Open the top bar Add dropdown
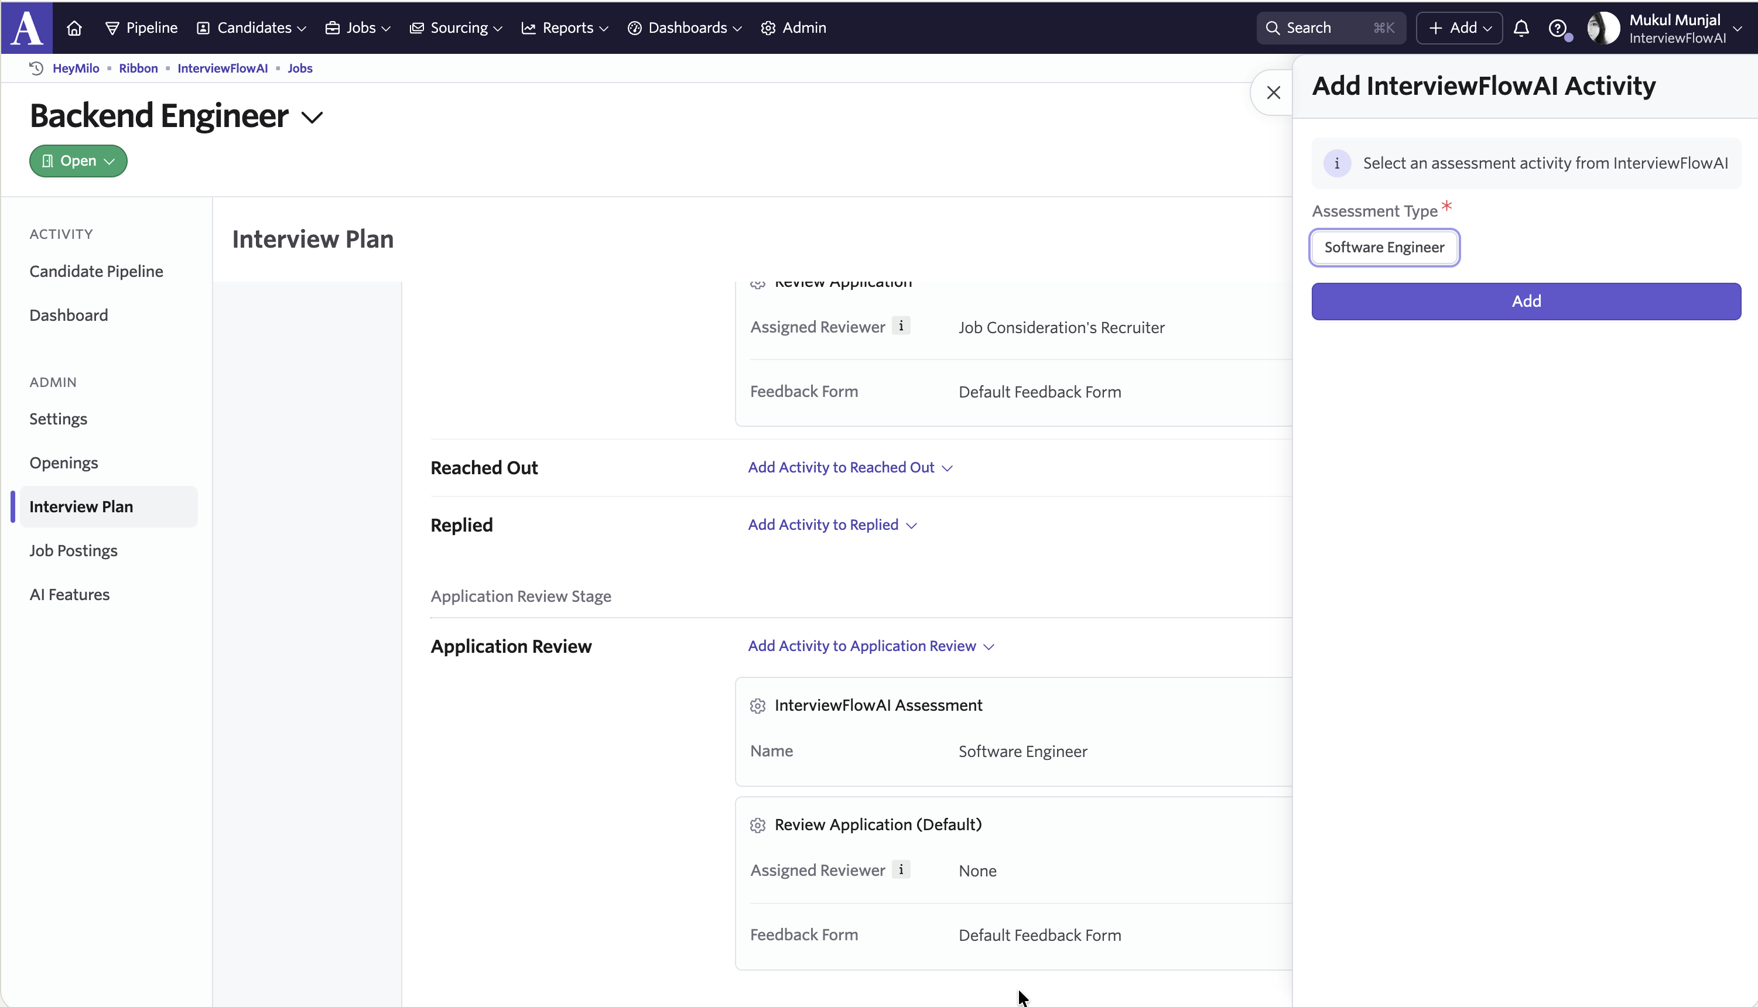The image size is (1758, 1007). tap(1459, 28)
